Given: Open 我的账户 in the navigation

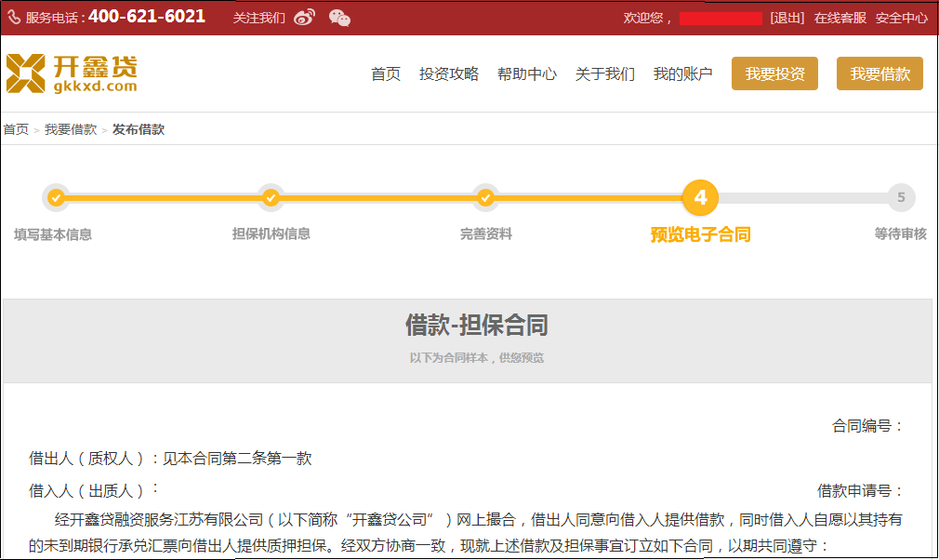Looking at the screenshot, I should pos(683,74).
